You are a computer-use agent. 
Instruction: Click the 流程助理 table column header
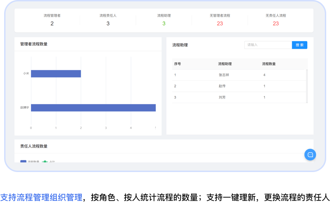click(x=225, y=64)
